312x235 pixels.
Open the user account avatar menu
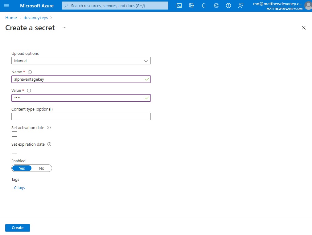click(x=307, y=5)
